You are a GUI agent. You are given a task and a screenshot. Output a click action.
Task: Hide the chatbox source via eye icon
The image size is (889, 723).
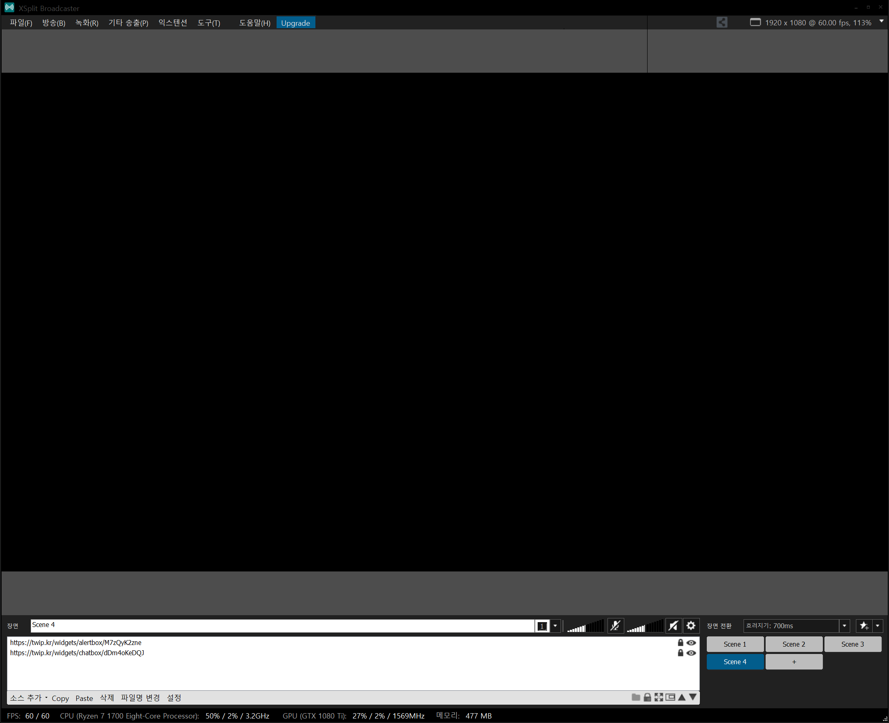click(691, 653)
